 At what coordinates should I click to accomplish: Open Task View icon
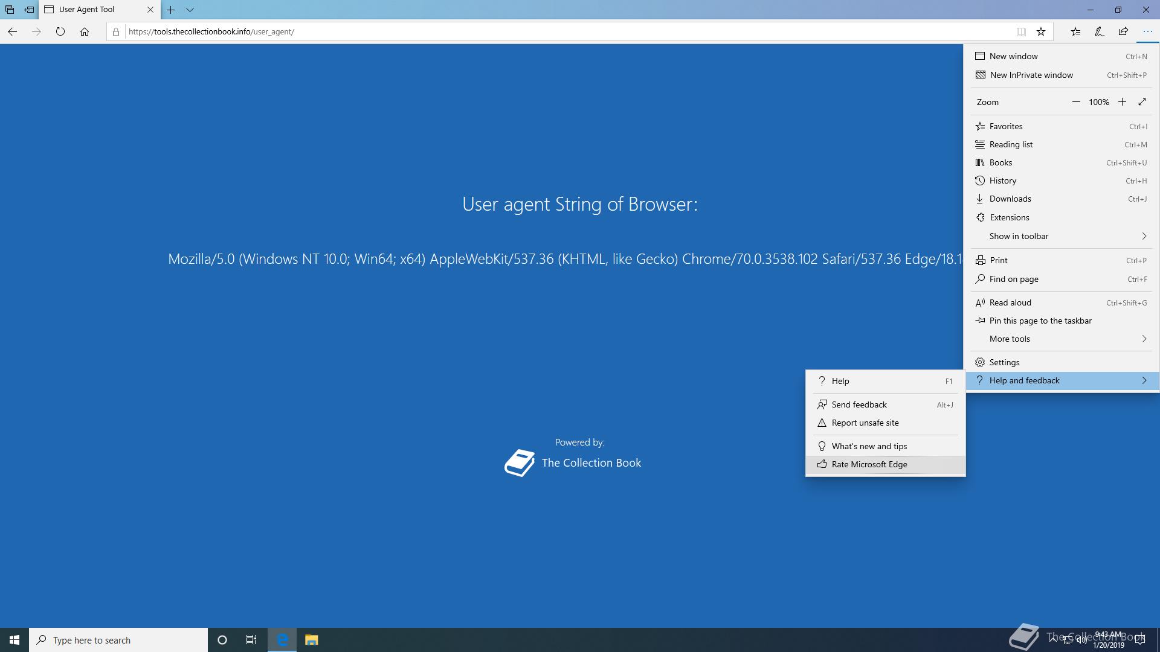(x=251, y=640)
